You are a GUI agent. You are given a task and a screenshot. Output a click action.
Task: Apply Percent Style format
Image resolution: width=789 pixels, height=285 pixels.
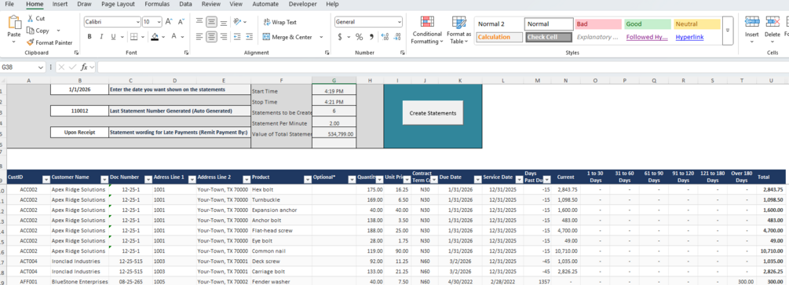point(360,37)
